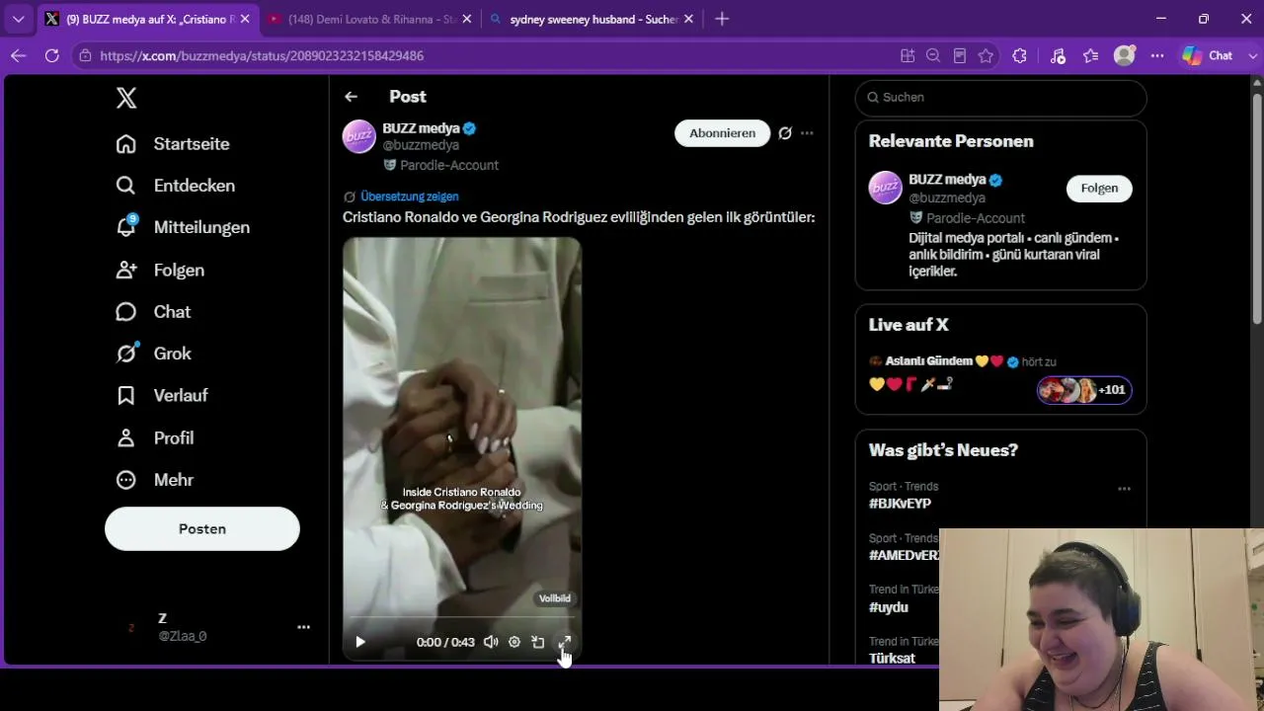Click the +101 listeners avatars
The width and height of the screenshot is (1264, 711).
tap(1084, 390)
